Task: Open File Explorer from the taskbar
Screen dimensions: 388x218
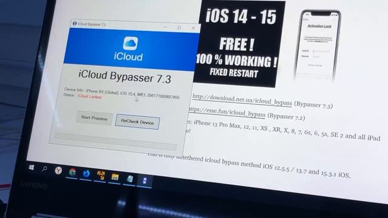Action: (115, 177)
